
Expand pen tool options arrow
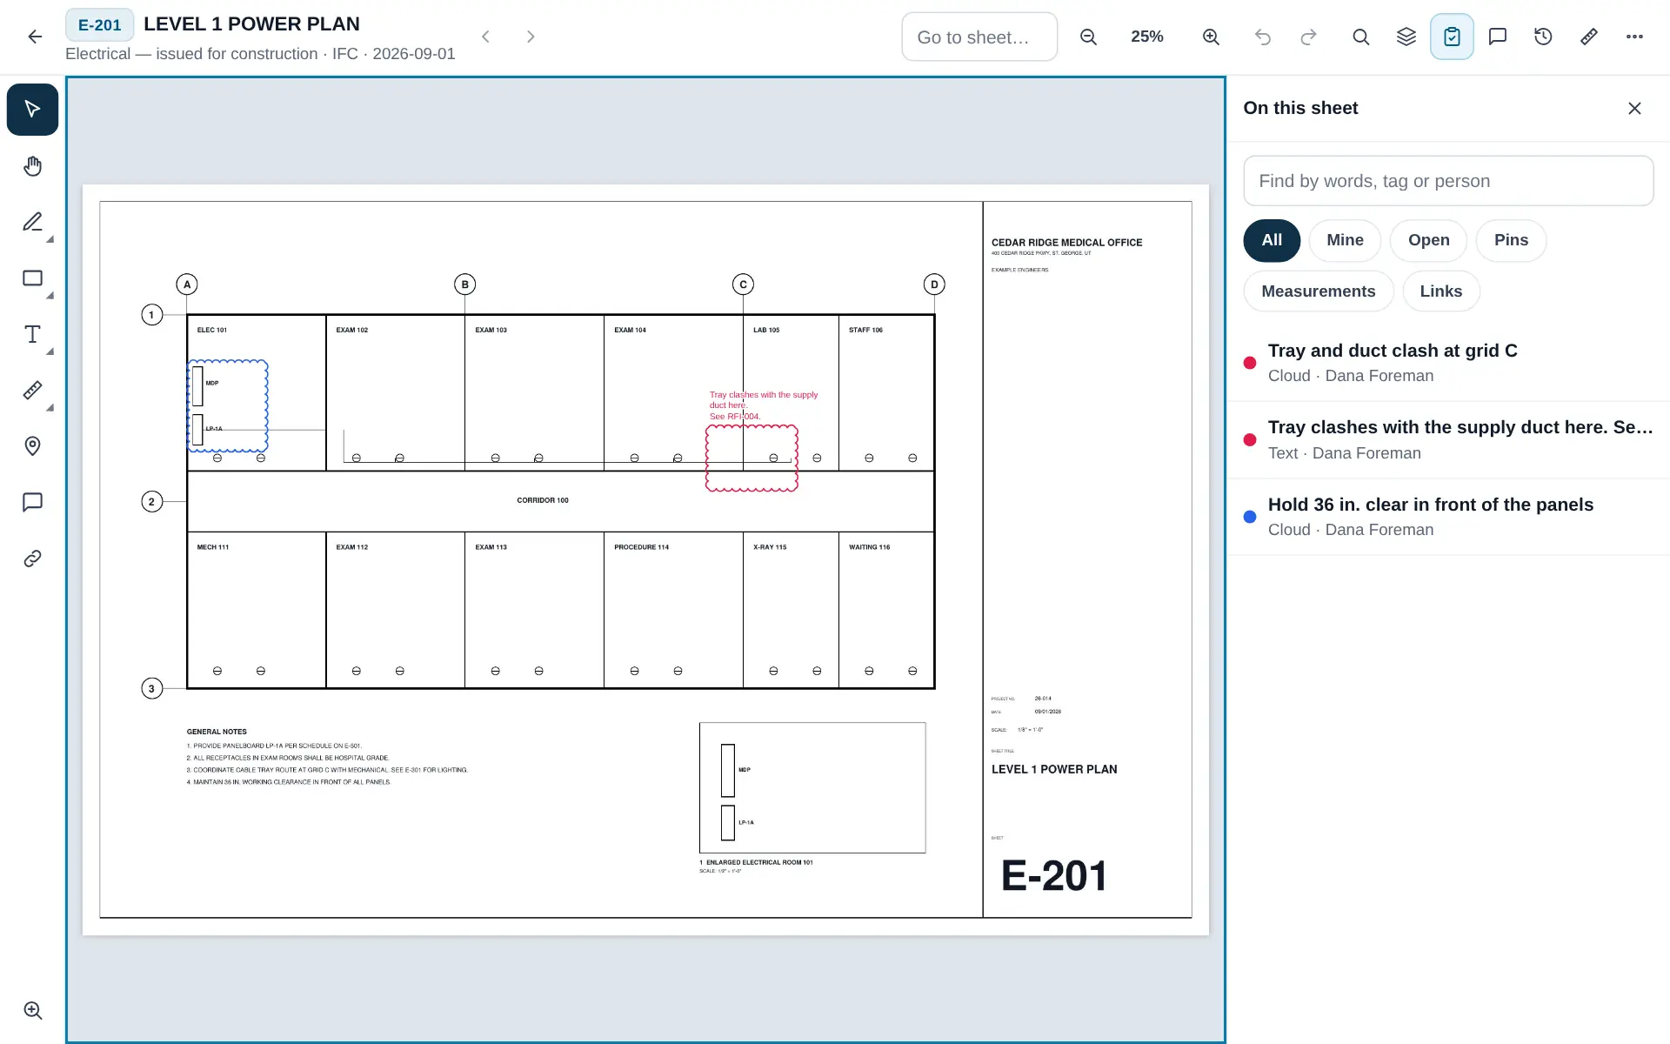click(x=50, y=239)
